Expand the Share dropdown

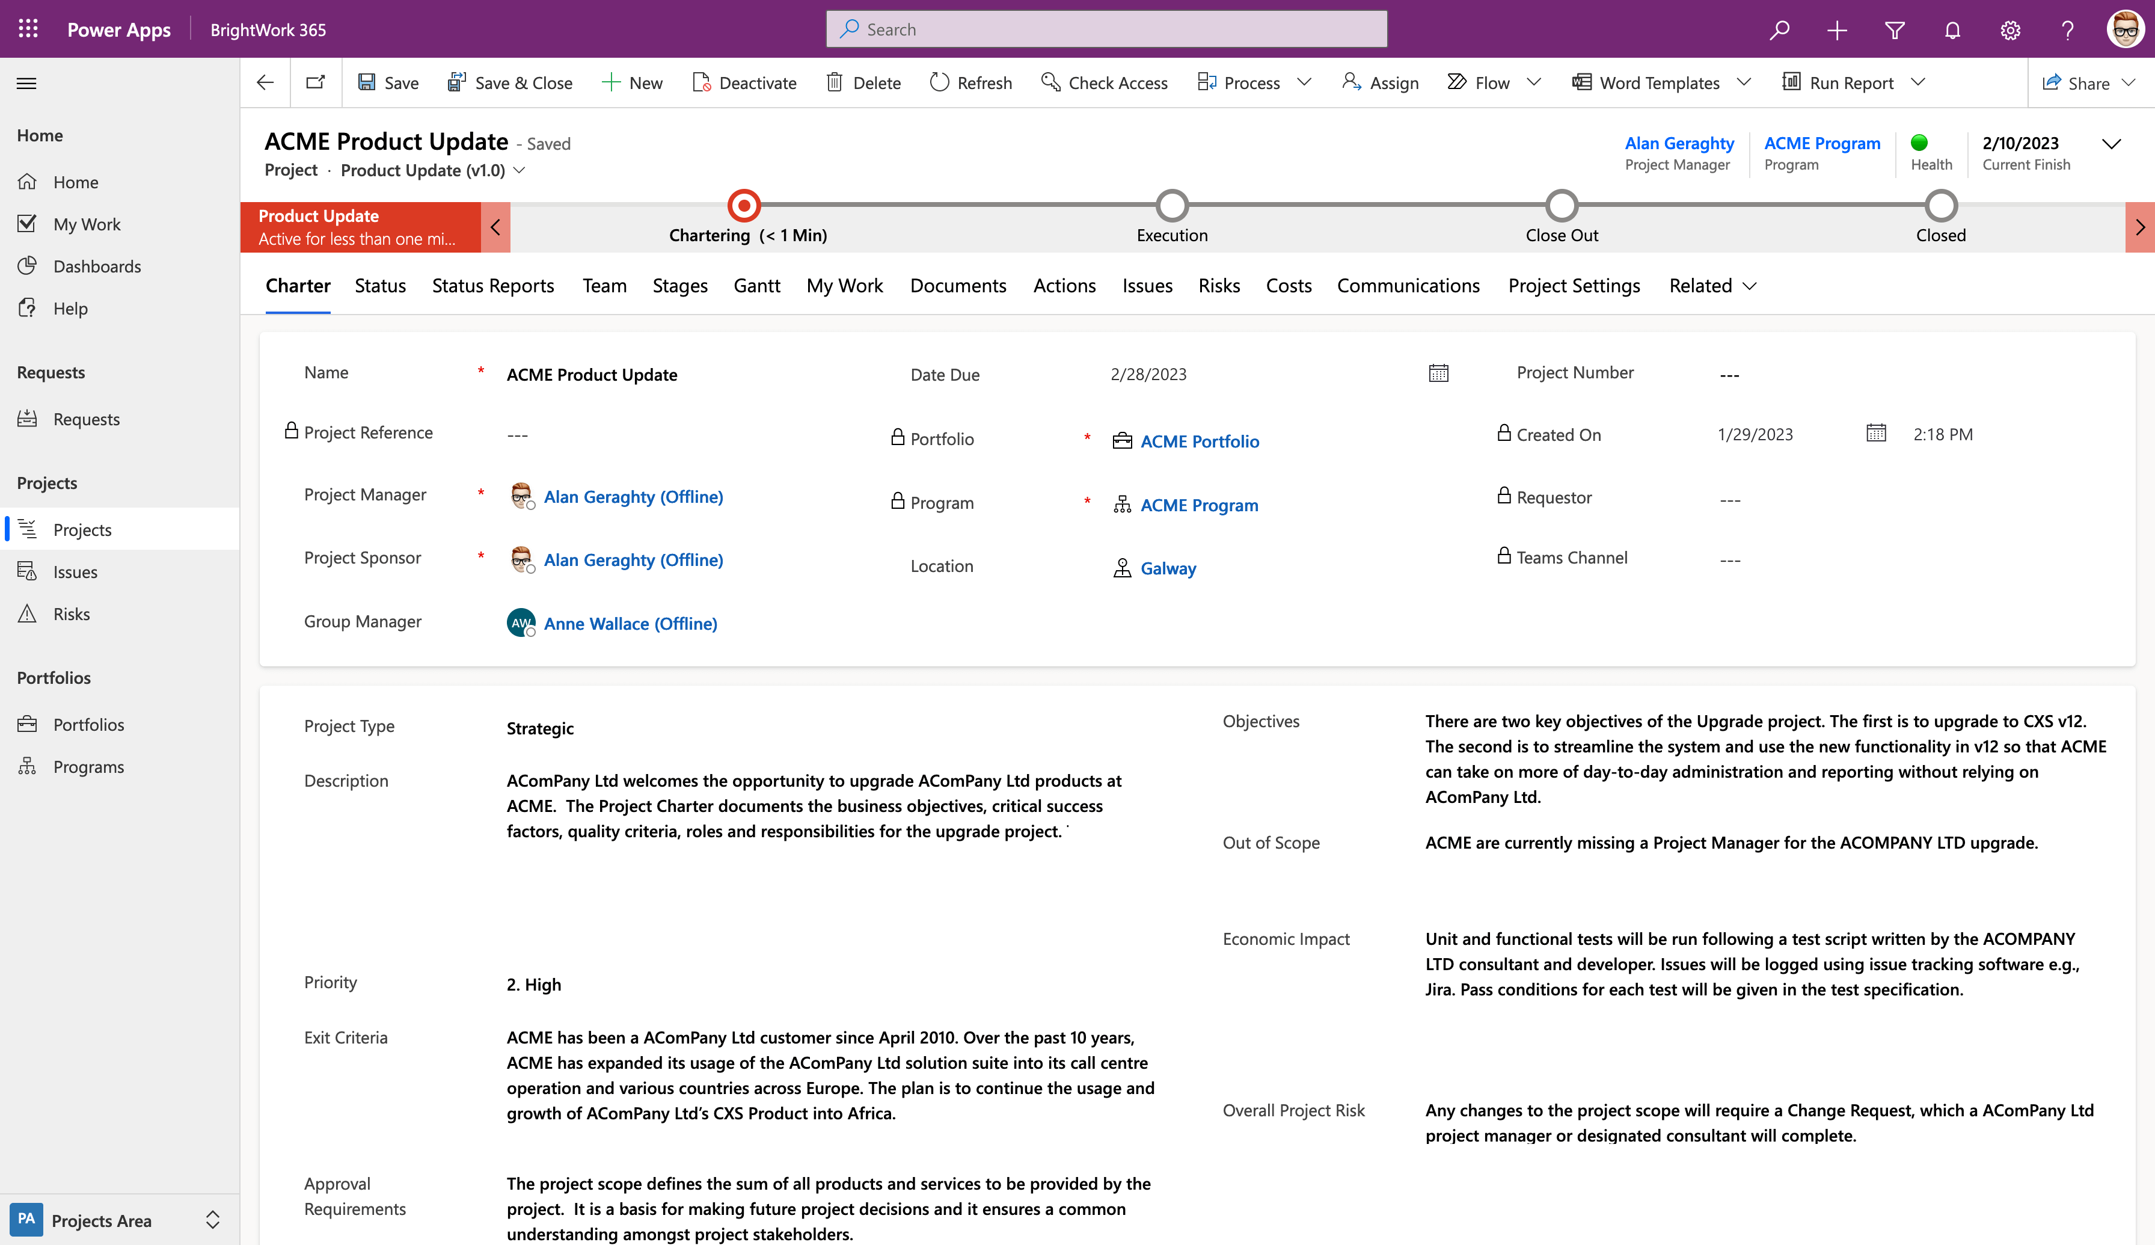click(2129, 82)
